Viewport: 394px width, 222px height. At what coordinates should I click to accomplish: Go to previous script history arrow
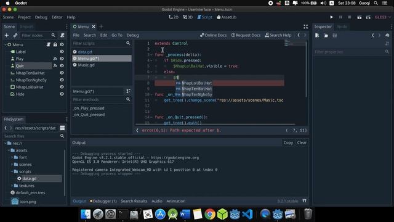299,35
